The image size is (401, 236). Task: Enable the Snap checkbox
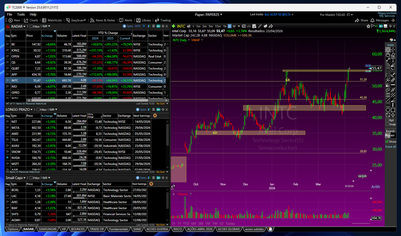point(387,124)
